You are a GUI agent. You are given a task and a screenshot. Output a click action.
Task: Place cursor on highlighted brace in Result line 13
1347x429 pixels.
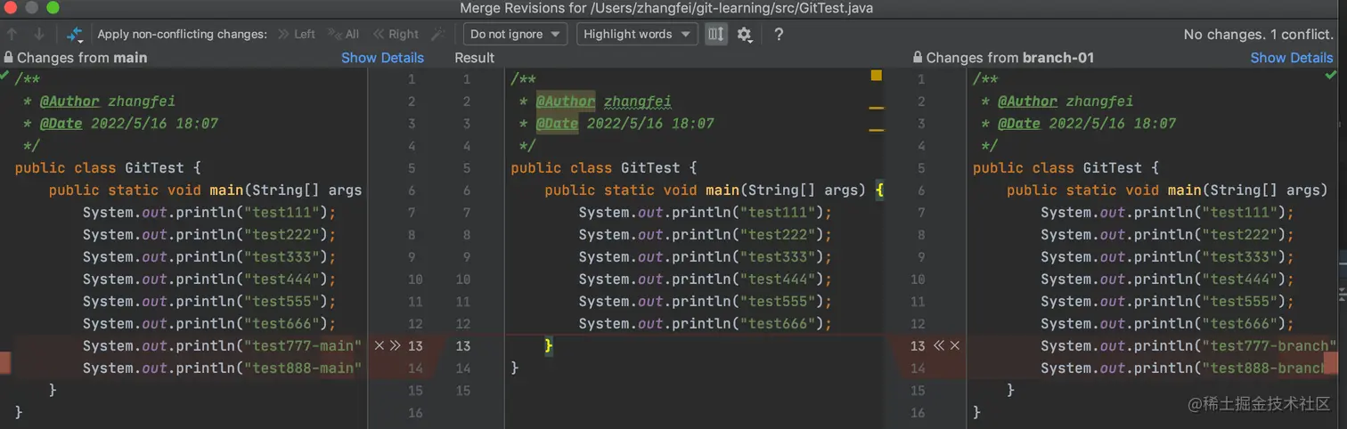549,345
